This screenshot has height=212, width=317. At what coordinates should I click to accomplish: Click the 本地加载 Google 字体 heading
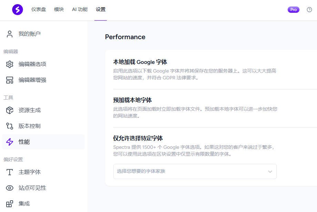click(x=140, y=62)
